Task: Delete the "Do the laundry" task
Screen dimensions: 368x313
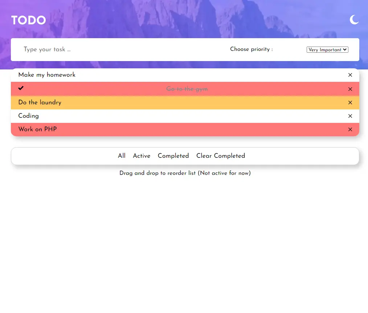Action: coord(350,103)
